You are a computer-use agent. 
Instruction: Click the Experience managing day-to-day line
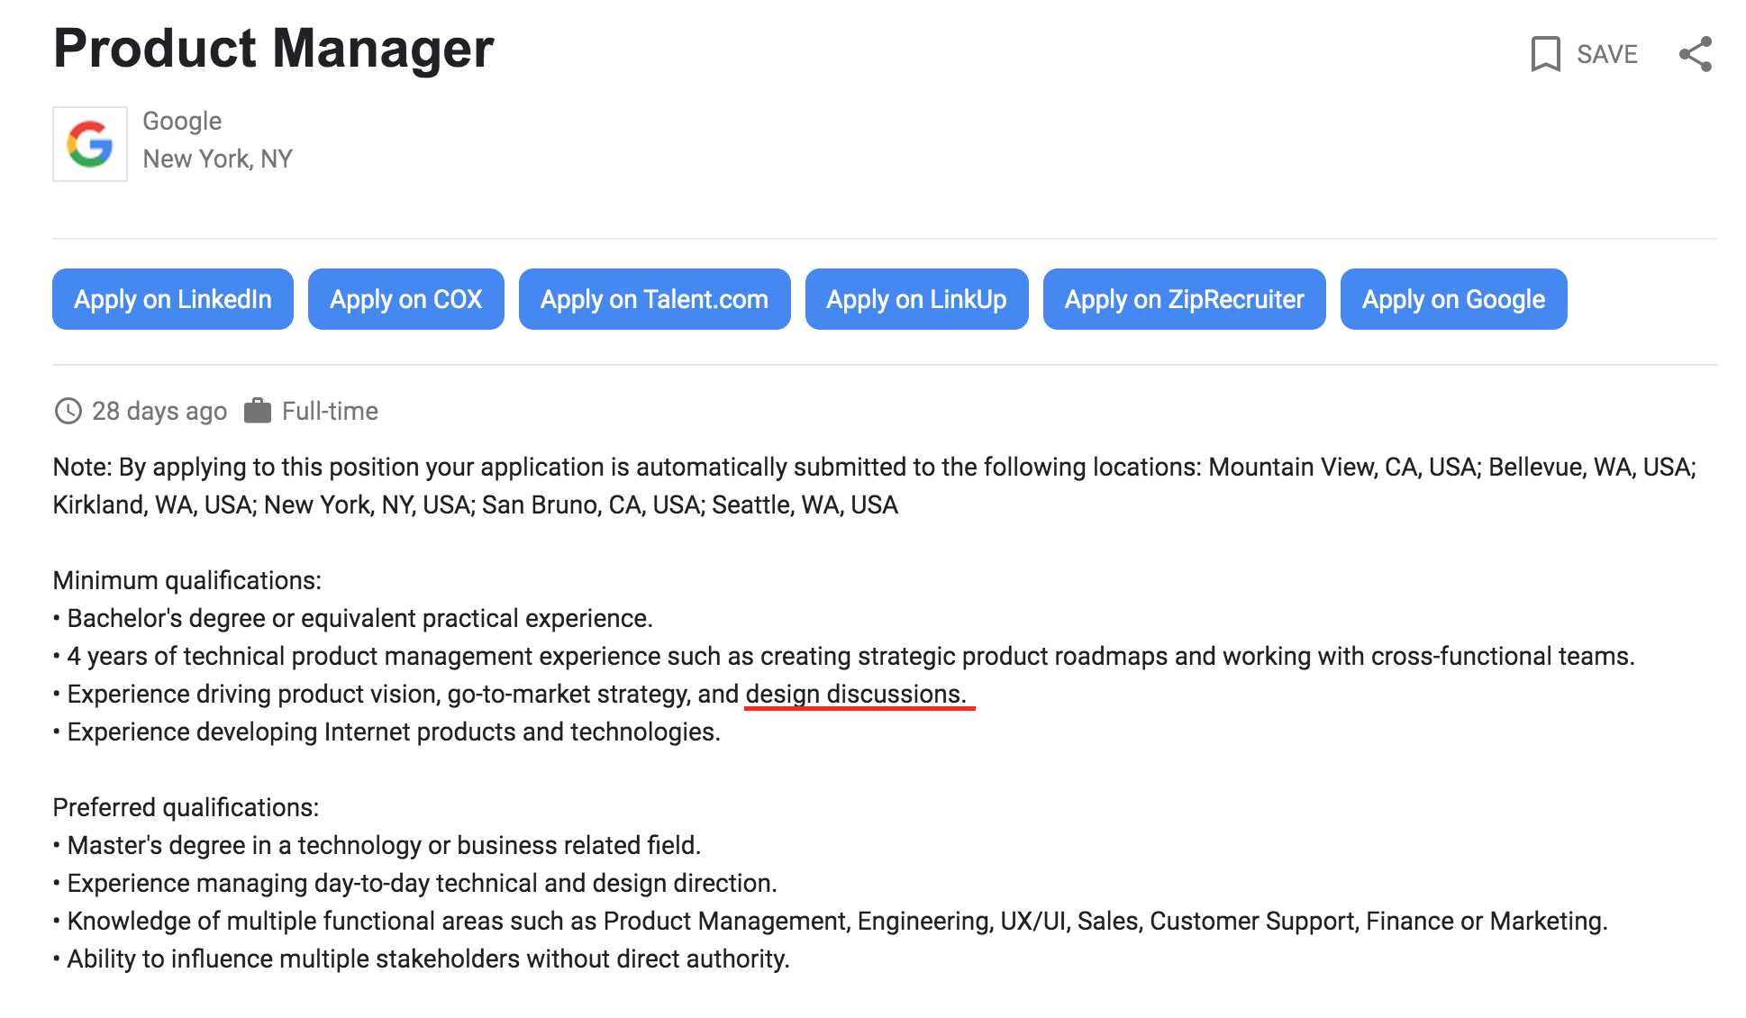pyautogui.click(x=415, y=883)
